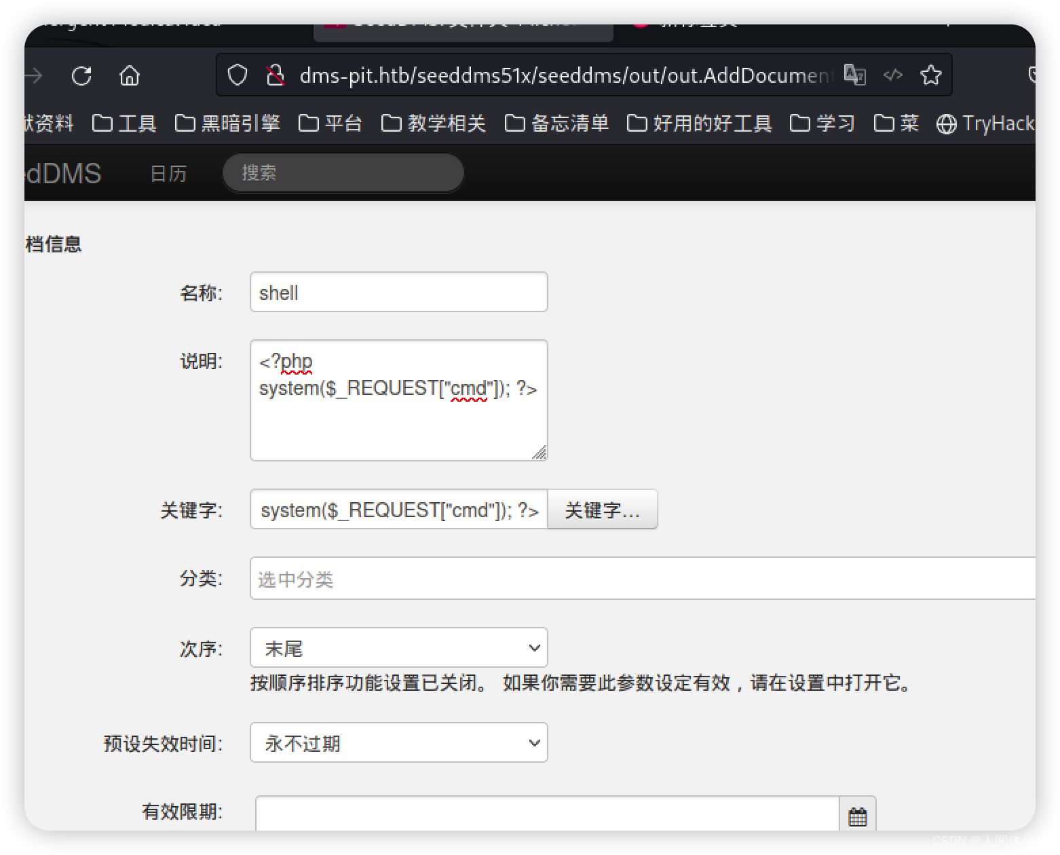Open the 备忘清单 bookmarks folder
Image resolution: width=1060 pixels, height=855 pixels.
coord(556,123)
